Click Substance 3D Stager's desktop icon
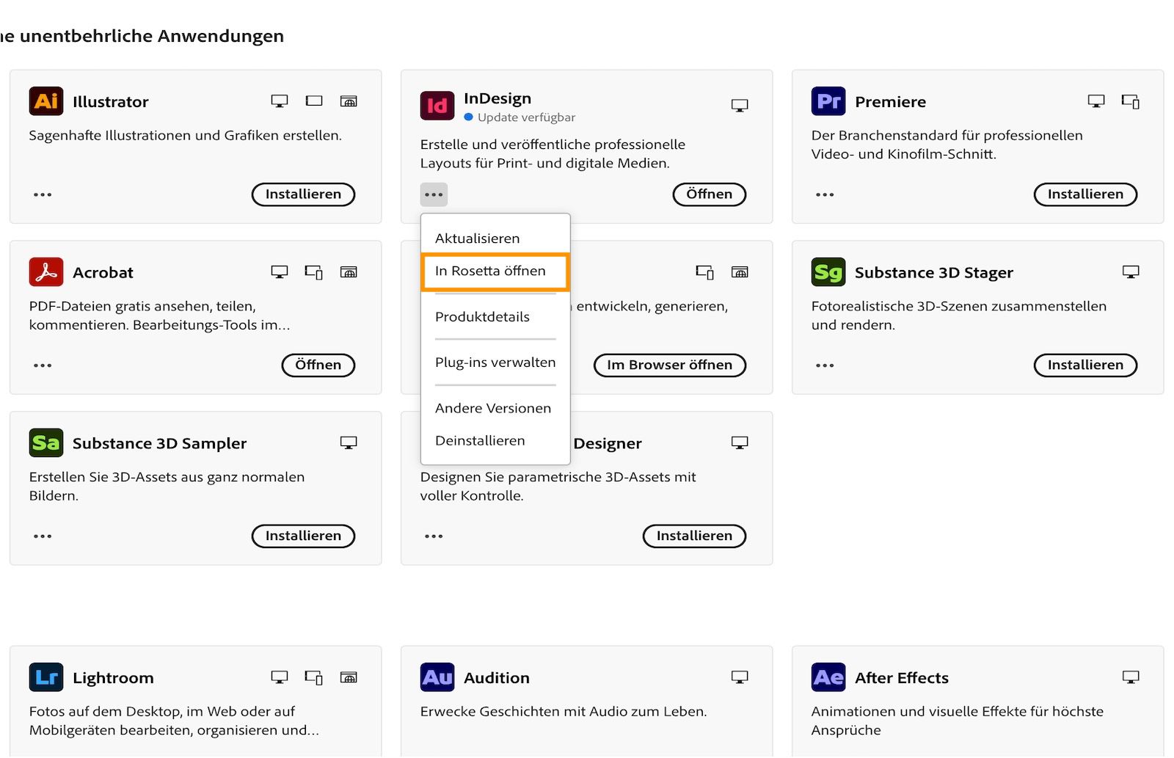The image size is (1174, 758). (1131, 272)
